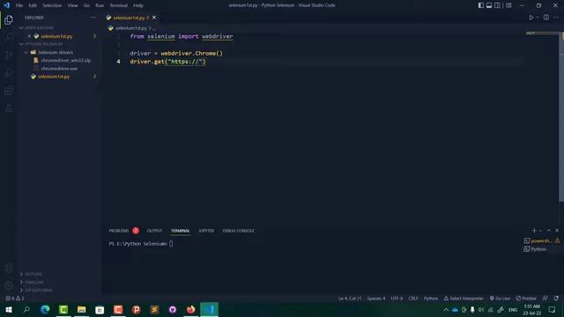Open File Explorer from the taskbar

coord(82,309)
